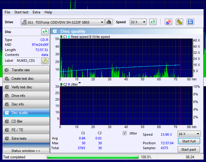Screen dimensions: 206x162
Task: Click the Verify test disc icon
Action: click(7, 87)
